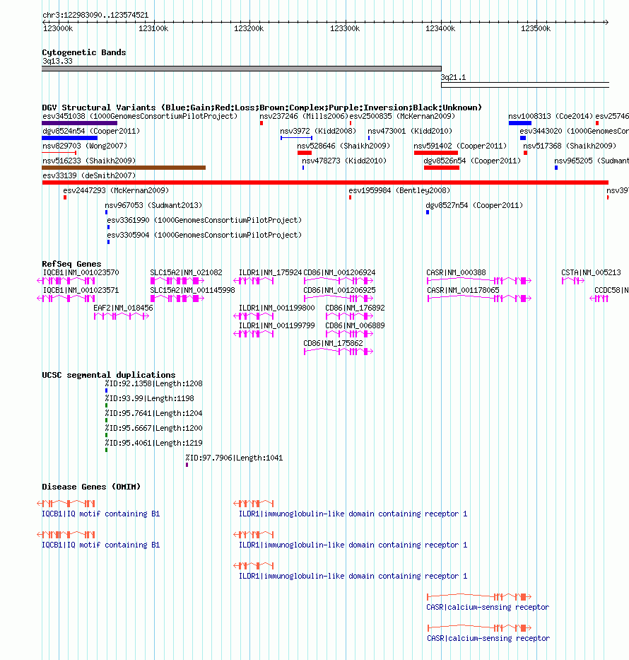Screen dimensions: 629x660
Task: Open the nsv473001 (Kidd2010) label
Action: click(x=410, y=131)
